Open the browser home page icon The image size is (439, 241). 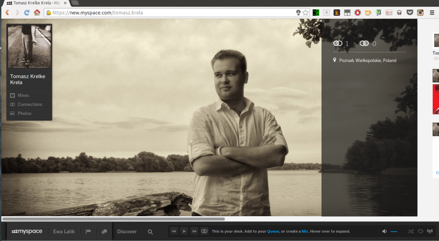[x=37, y=12]
